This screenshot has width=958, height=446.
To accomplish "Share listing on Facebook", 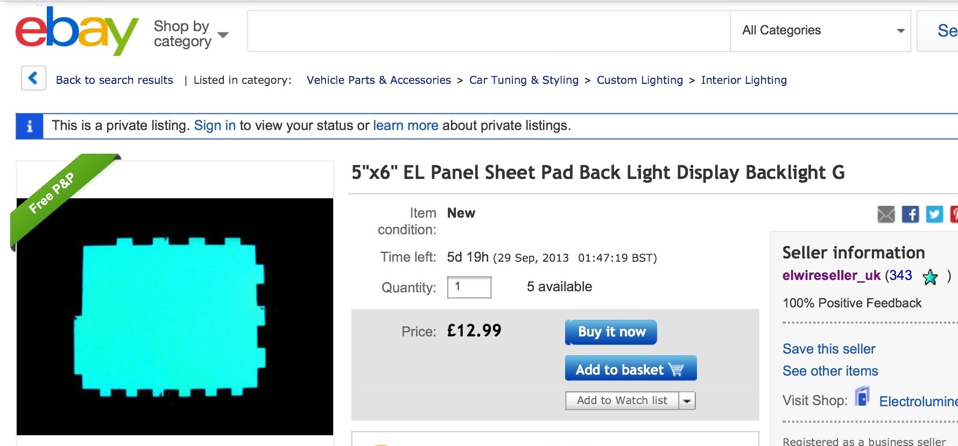I will pos(910,214).
